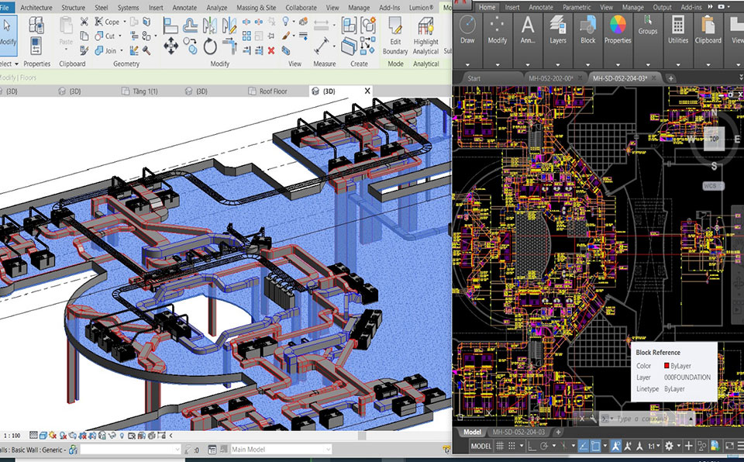Toggle grid display in AutoCAD status bar
This screenshot has height=462, width=744.
coord(501,446)
